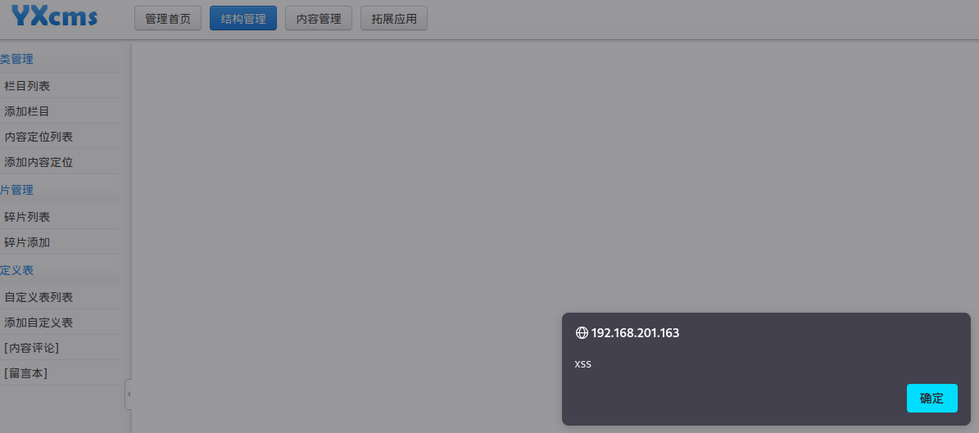Click the YXcms logo

point(54,16)
